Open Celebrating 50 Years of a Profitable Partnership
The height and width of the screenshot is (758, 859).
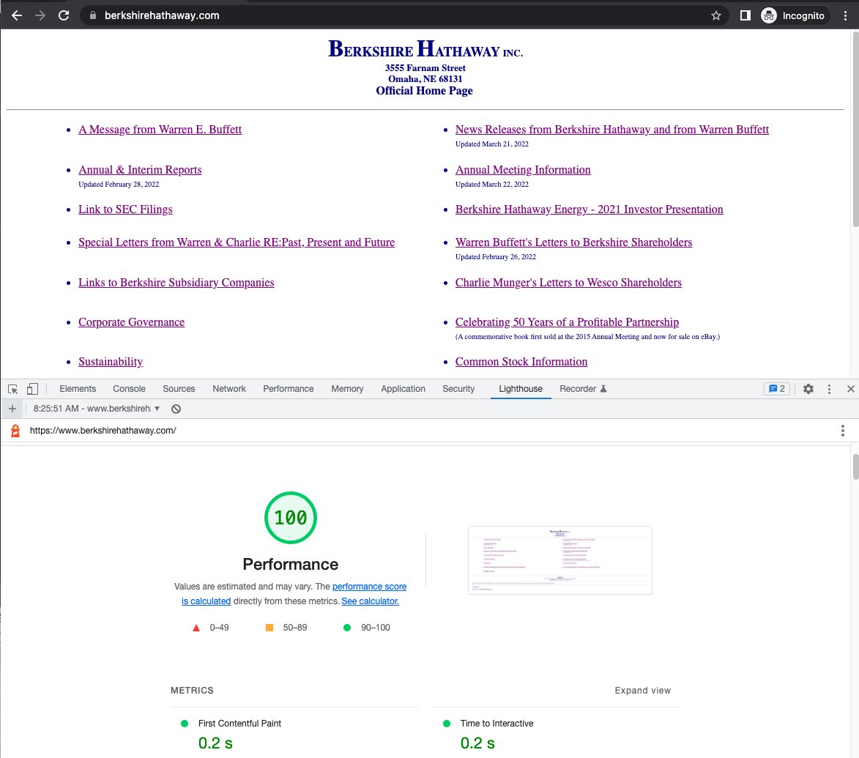567,322
